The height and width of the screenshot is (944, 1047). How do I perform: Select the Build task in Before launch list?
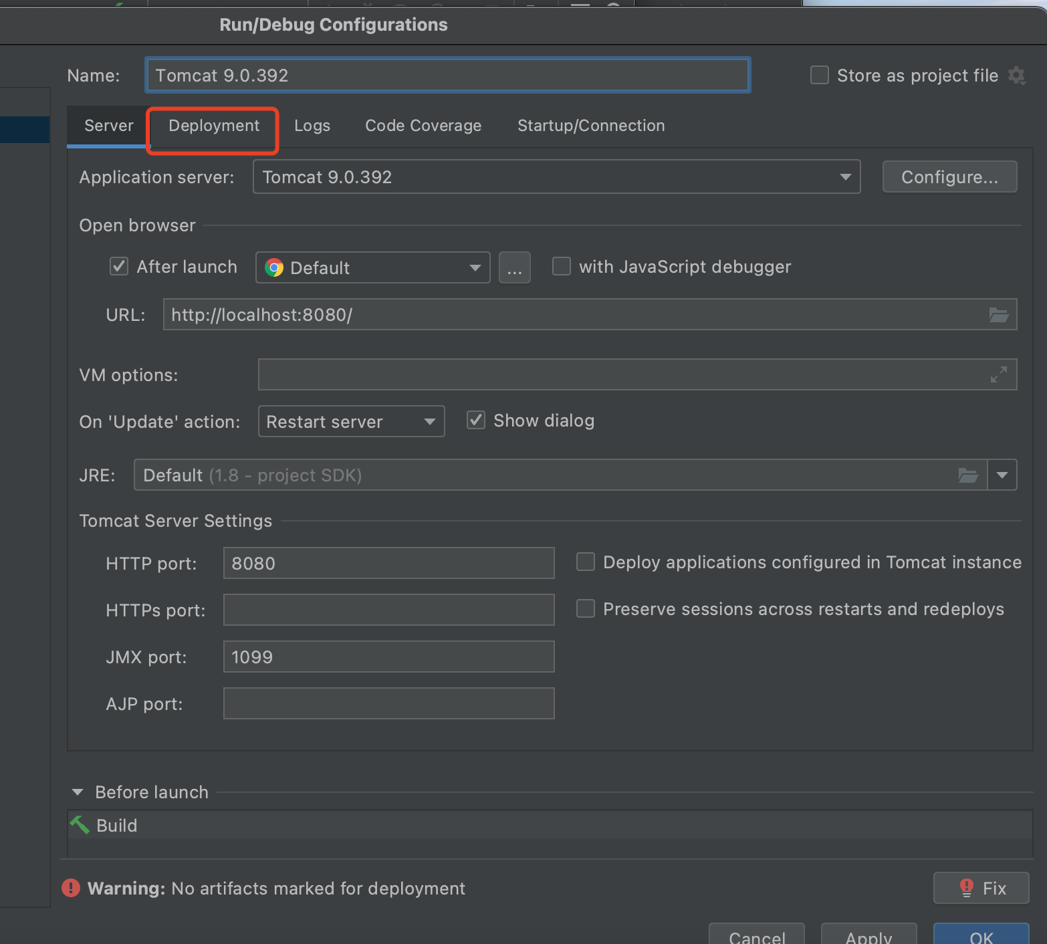tap(550, 825)
